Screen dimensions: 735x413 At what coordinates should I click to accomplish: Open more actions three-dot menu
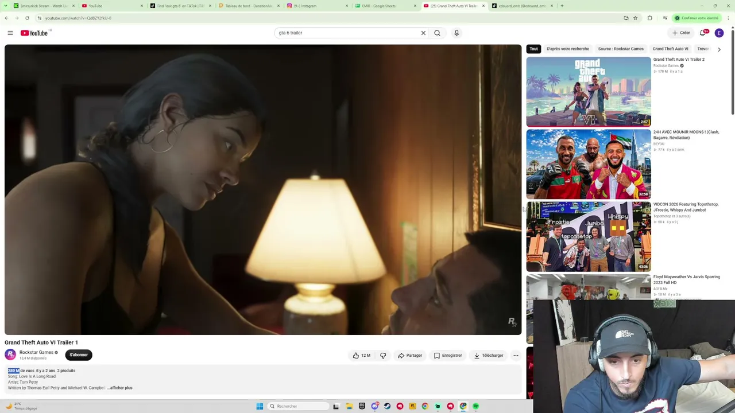(x=516, y=355)
